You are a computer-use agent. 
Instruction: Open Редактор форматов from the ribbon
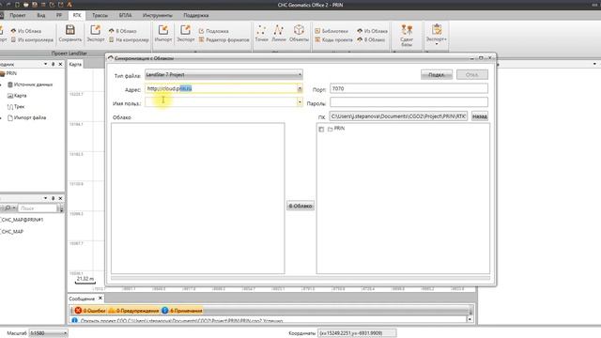coord(223,39)
